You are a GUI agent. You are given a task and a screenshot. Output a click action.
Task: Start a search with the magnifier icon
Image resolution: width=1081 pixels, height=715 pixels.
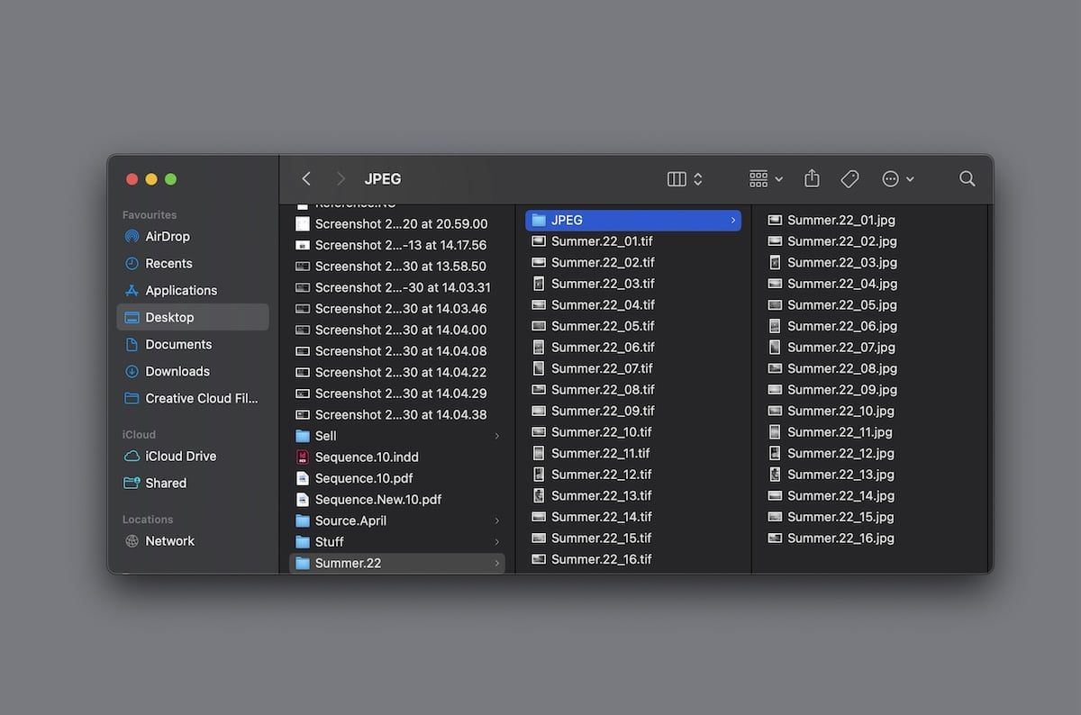(967, 179)
